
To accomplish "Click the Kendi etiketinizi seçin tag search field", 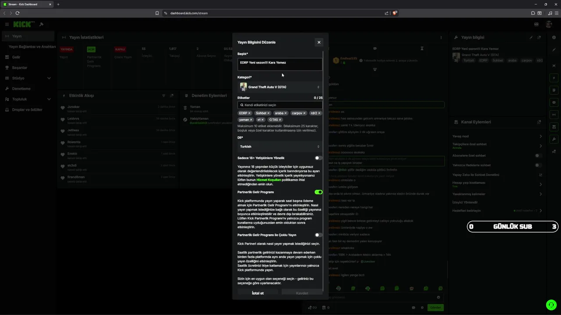I will [280, 105].
